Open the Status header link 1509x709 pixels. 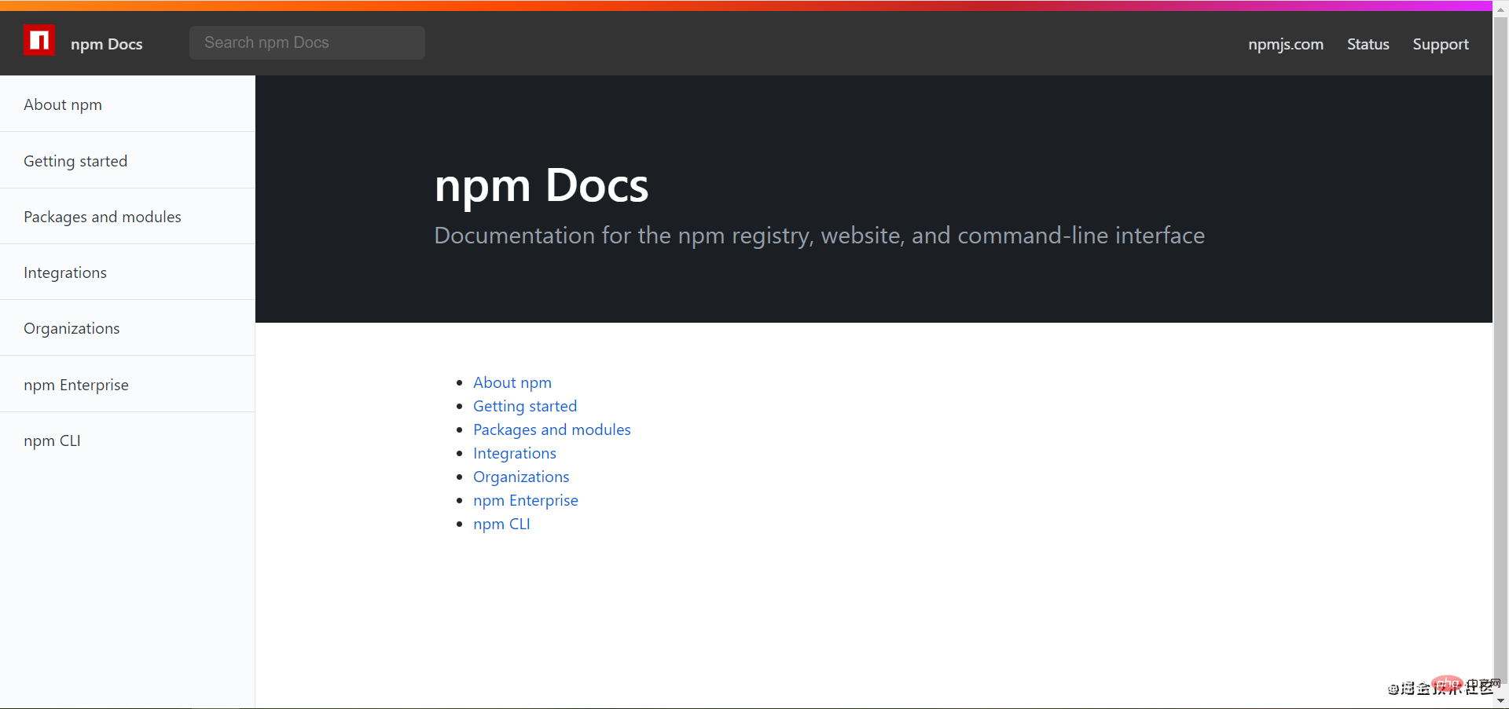[x=1368, y=44]
